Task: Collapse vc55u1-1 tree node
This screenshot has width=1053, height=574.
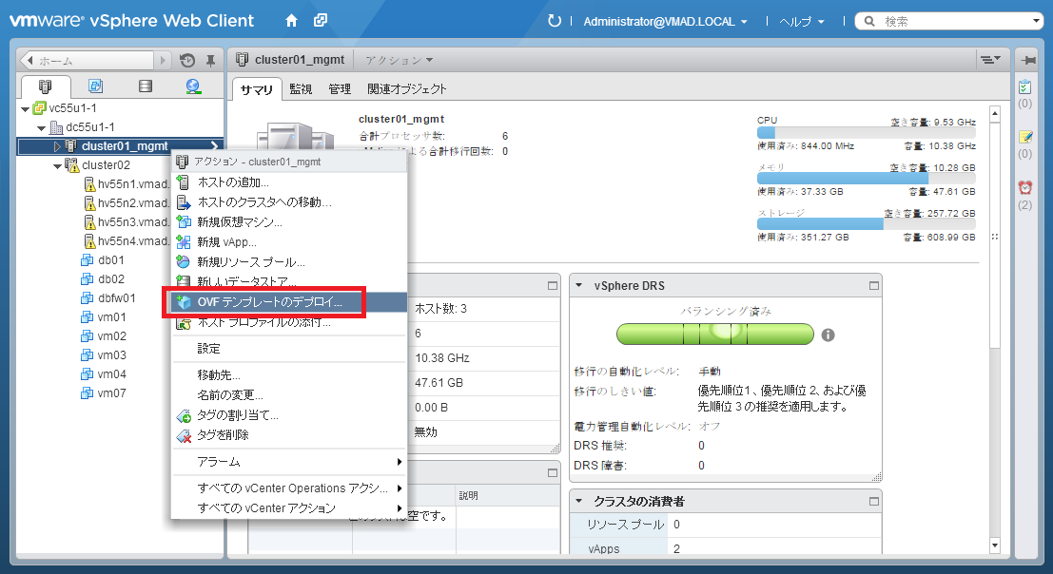Action: point(26,108)
